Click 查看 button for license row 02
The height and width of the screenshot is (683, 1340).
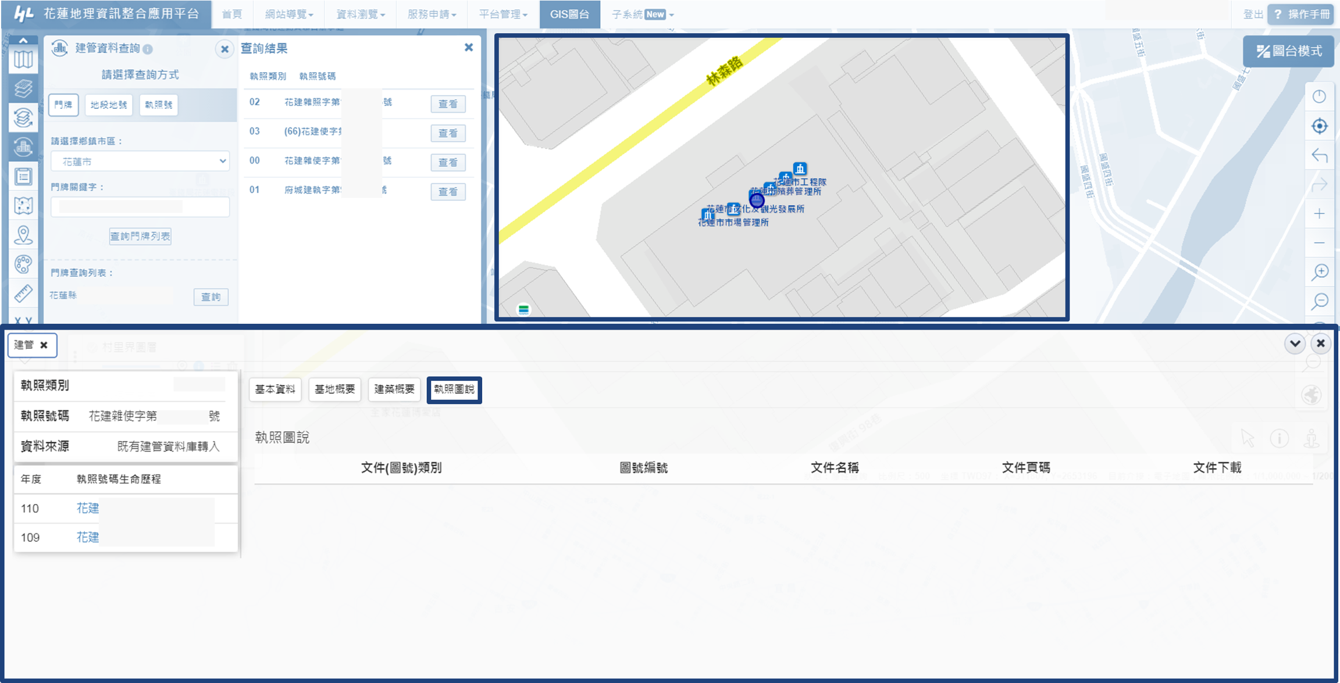pos(447,104)
